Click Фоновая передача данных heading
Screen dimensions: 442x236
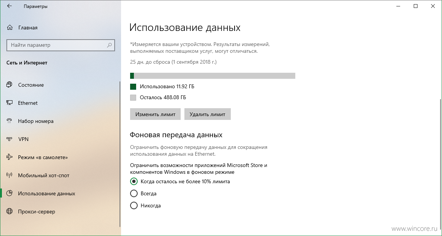[176, 135]
